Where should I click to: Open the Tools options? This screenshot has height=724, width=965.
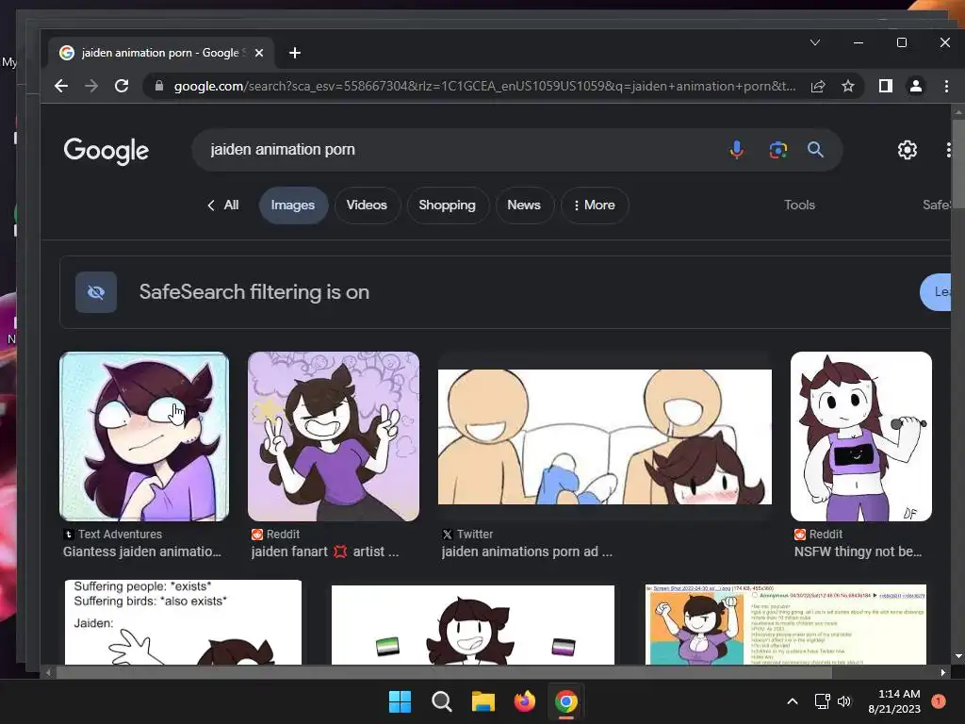pyautogui.click(x=799, y=205)
